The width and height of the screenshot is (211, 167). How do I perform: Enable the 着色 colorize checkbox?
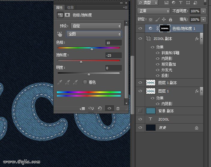click(x=85, y=82)
